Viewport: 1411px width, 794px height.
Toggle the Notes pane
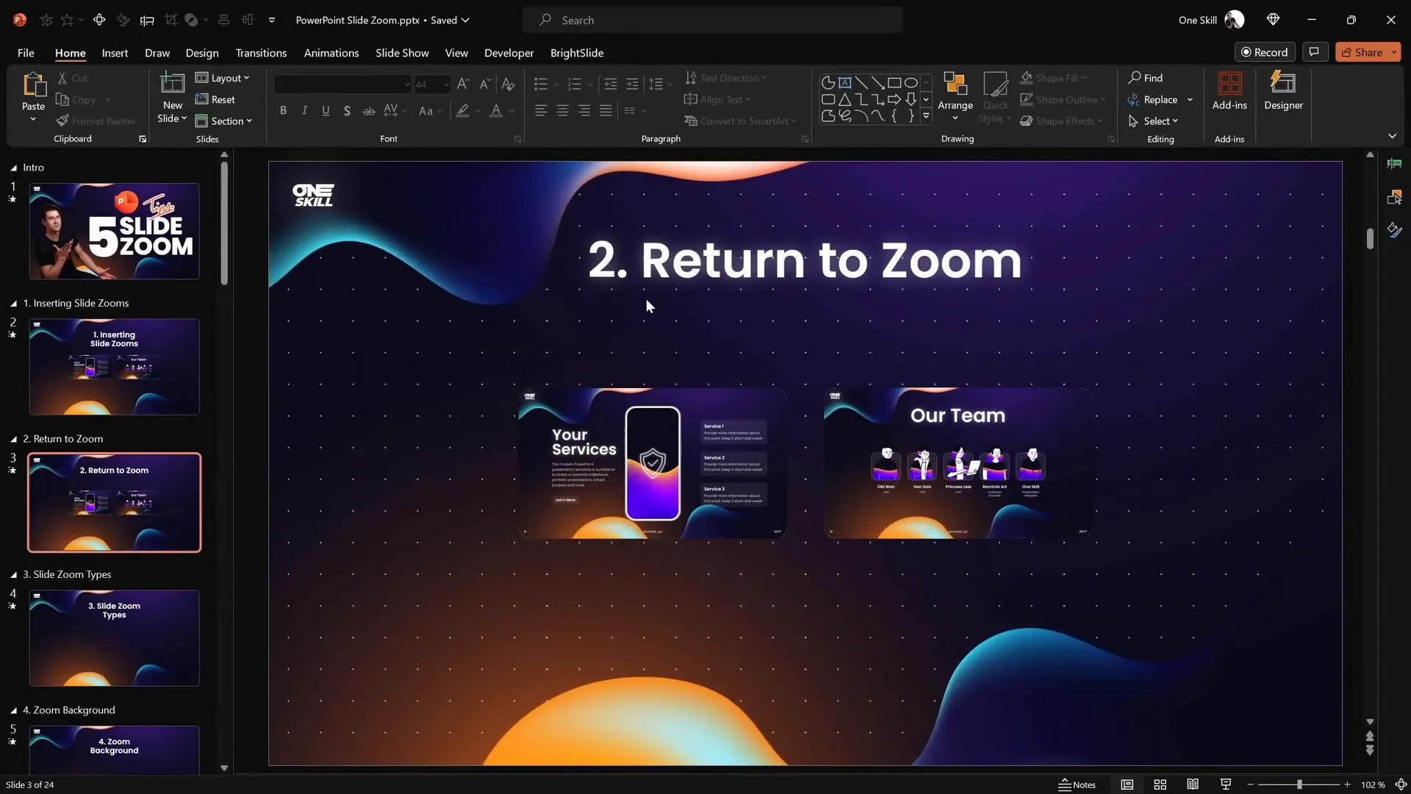[1077, 784]
